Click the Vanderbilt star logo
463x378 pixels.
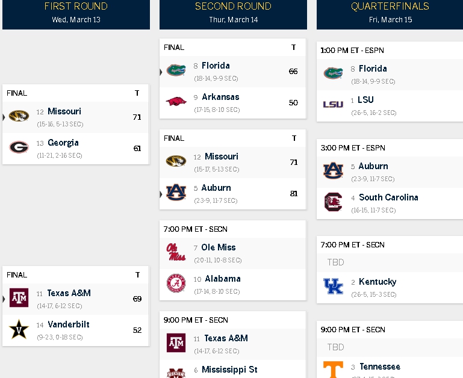pos(19,329)
